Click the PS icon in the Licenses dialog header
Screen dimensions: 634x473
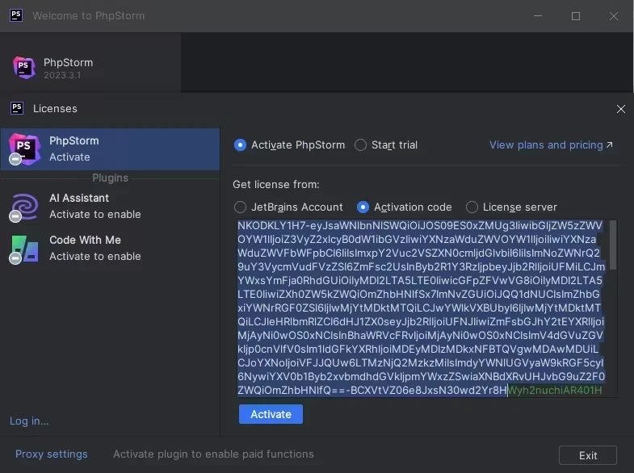(16, 108)
